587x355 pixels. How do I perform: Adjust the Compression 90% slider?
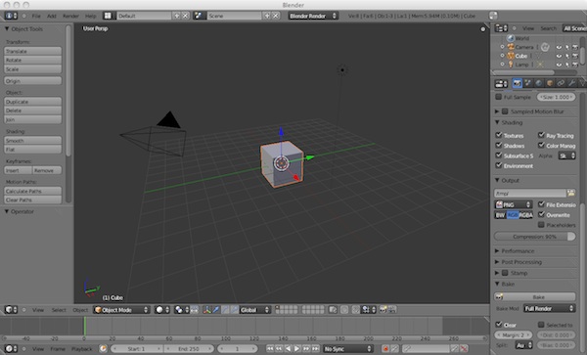[535, 237]
